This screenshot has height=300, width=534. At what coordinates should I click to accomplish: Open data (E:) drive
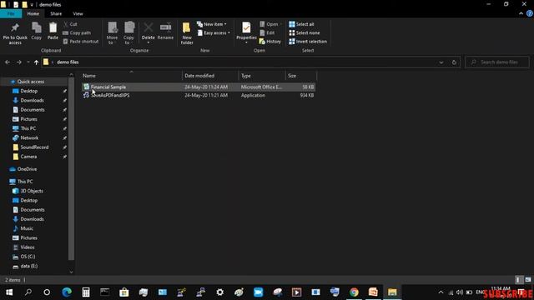click(x=29, y=266)
